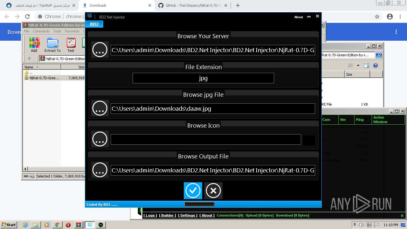Confirm injection with the blue checkmark button
407x229 pixels.
pos(193,191)
